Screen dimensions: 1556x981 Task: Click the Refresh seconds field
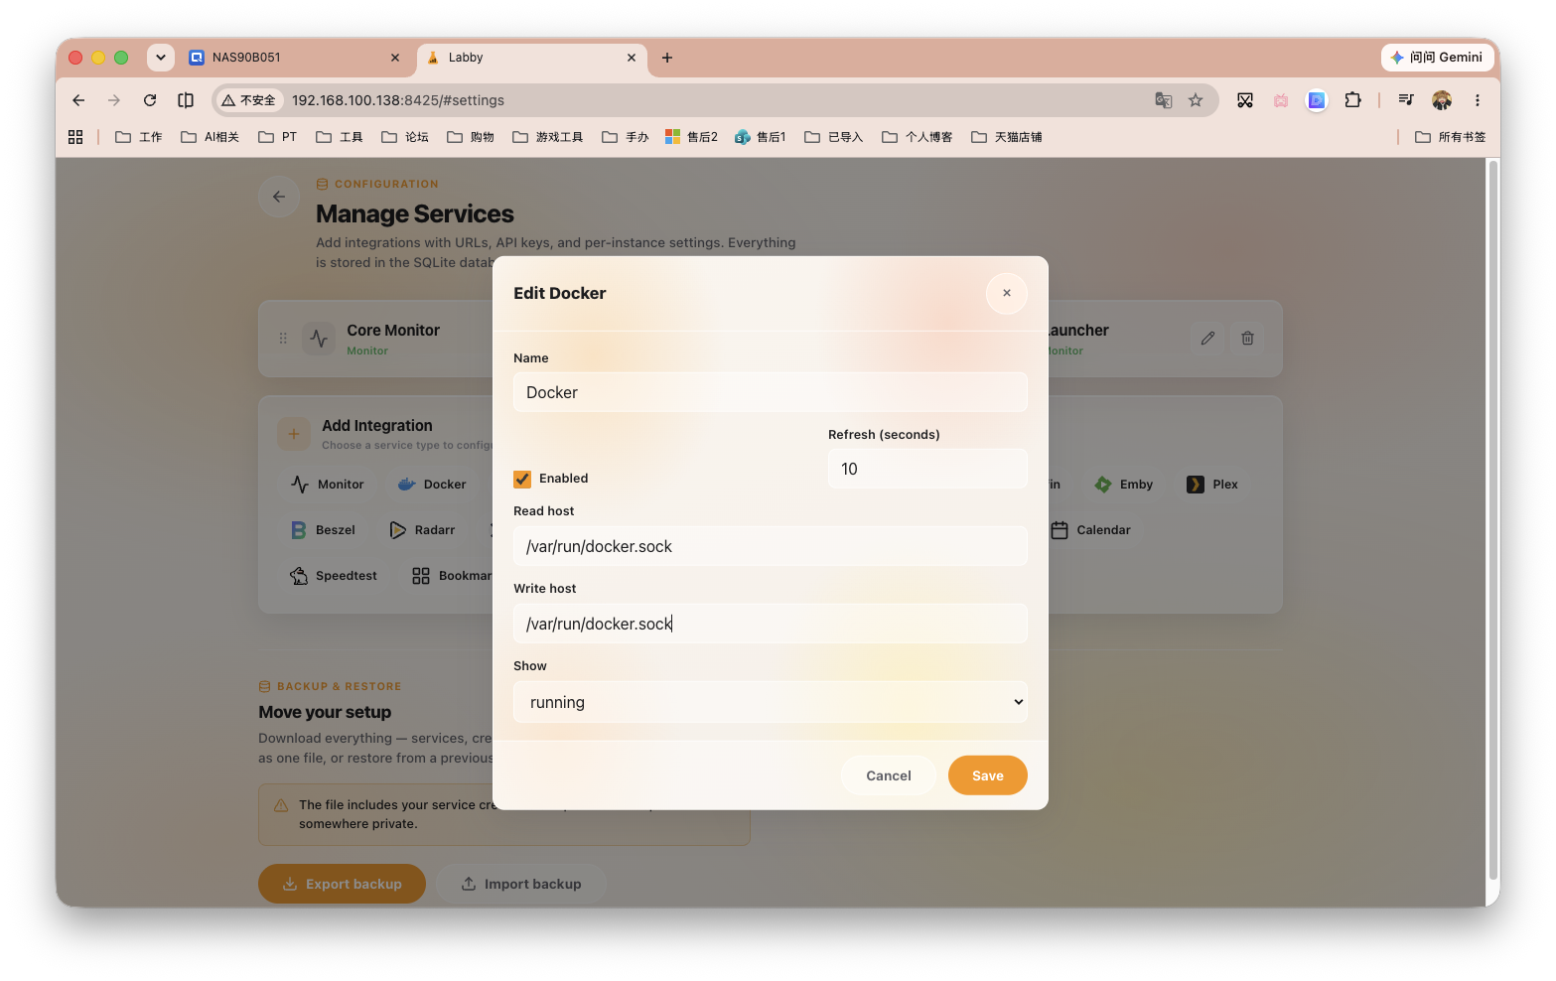pos(927,469)
